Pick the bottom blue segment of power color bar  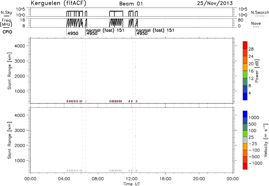click(245, 96)
